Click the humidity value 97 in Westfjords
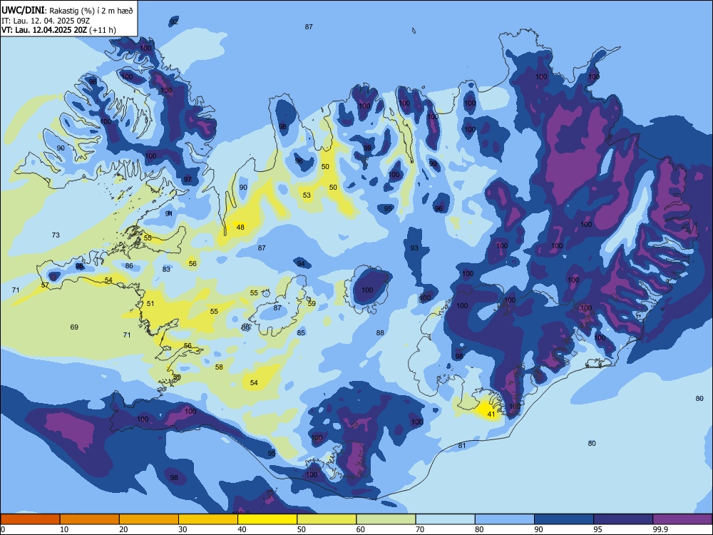Screen dimensions: 713x535 pyautogui.click(x=188, y=180)
